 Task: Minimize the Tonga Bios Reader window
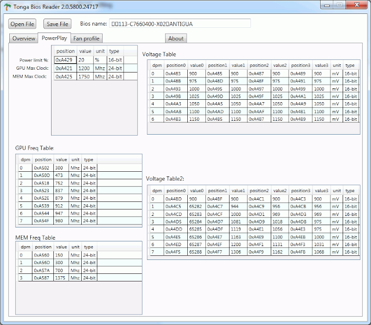pyautogui.click(x=327, y=5)
